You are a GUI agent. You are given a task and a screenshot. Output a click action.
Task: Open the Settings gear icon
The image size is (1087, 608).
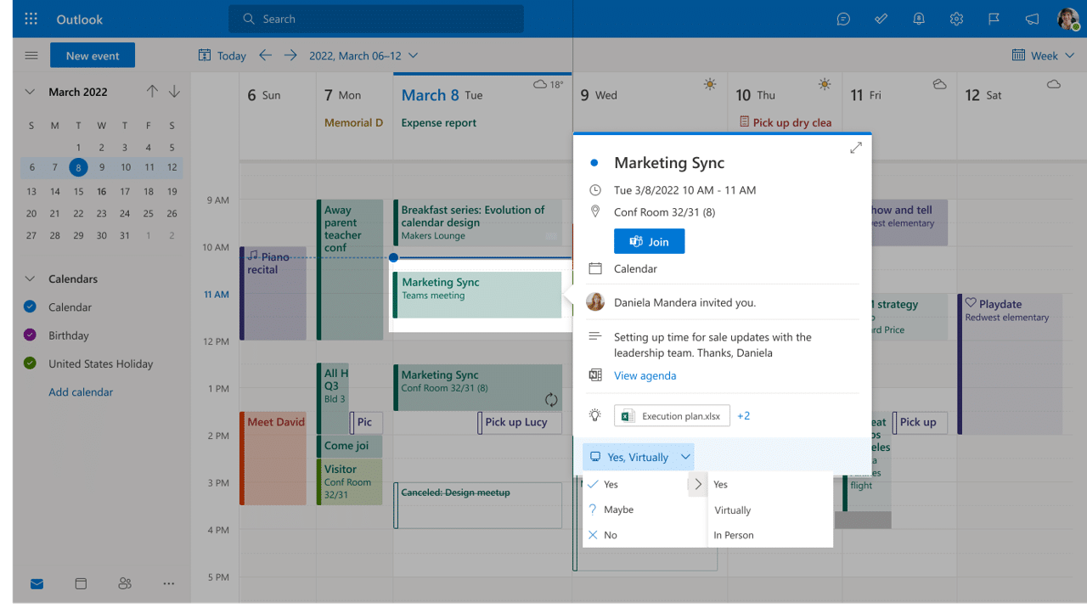click(x=955, y=18)
